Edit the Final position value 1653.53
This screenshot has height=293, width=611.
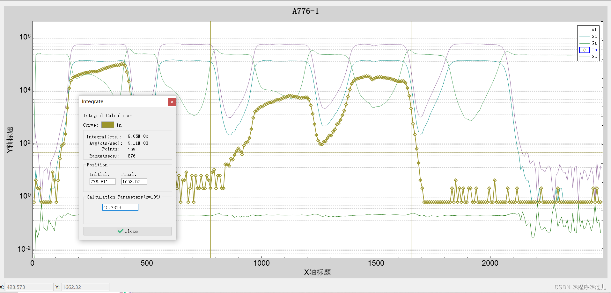pos(134,181)
